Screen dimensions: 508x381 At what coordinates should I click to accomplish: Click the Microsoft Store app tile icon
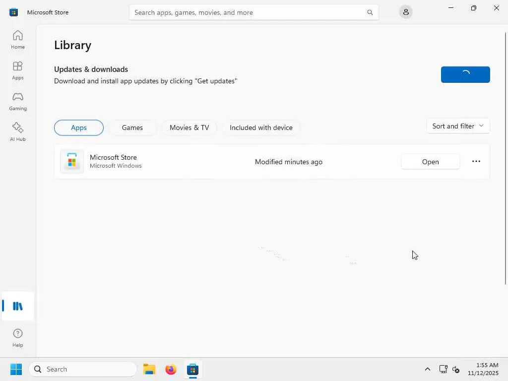(x=72, y=161)
